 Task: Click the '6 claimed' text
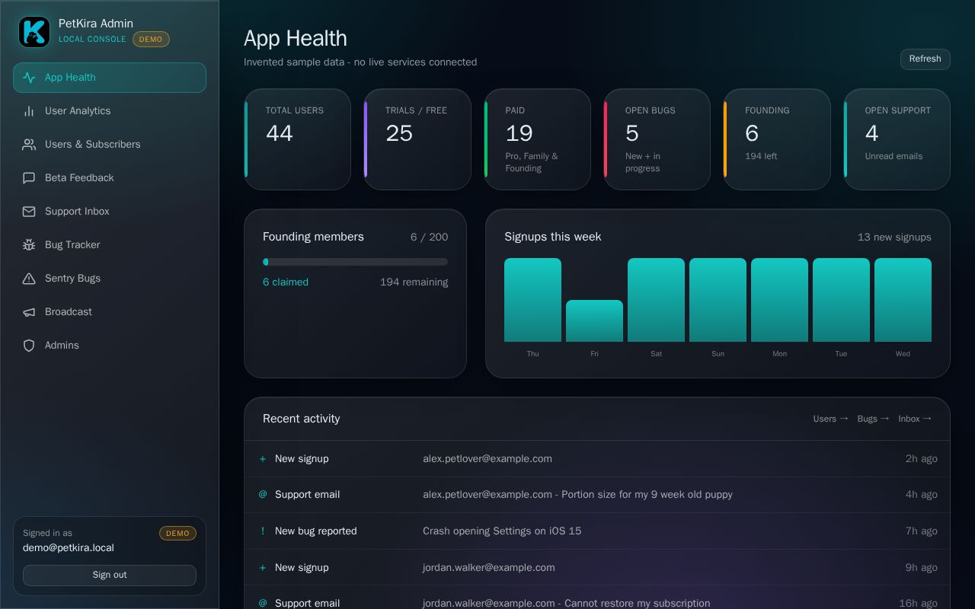(286, 282)
